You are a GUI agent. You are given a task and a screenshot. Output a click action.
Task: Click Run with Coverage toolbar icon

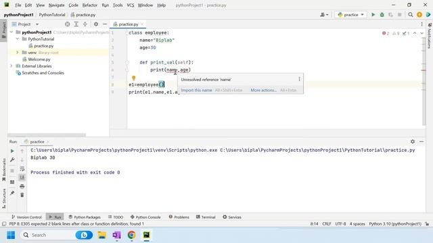(x=390, y=15)
